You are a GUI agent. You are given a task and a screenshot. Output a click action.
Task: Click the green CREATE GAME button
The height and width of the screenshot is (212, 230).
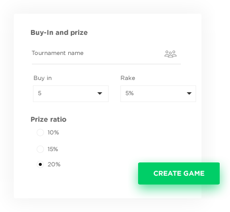(x=179, y=173)
